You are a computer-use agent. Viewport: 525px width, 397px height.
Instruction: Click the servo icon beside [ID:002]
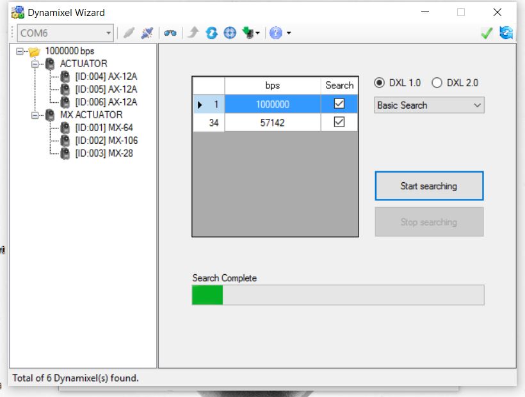65,141
